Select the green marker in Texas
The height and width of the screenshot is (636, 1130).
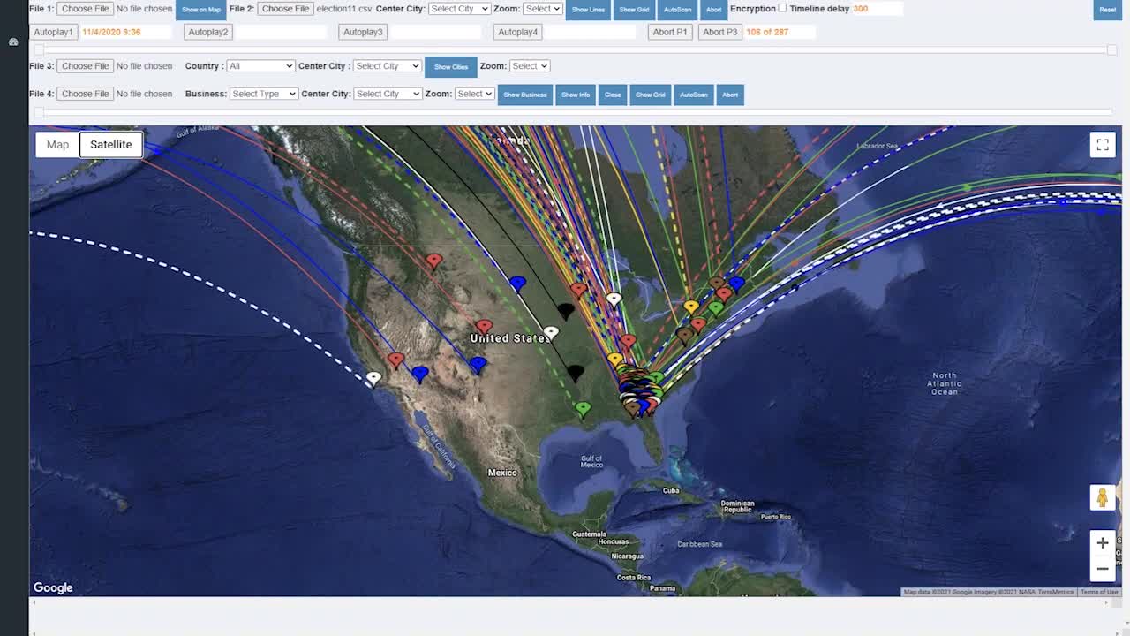[583, 409]
